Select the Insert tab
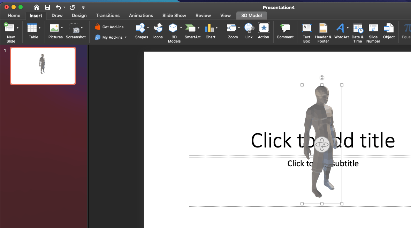The width and height of the screenshot is (411, 228). (36, 15)
